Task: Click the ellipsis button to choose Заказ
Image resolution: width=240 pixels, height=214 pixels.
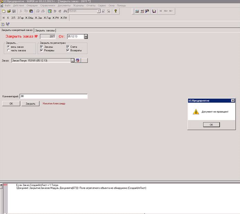Action: pos(73,61)
